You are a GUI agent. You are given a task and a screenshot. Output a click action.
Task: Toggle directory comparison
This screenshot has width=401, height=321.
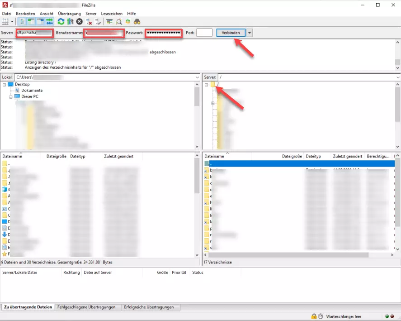tap(119, 22)
